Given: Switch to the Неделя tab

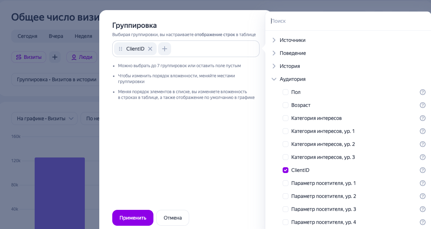Looking at the screenshot, I should (x=83, y=36).
